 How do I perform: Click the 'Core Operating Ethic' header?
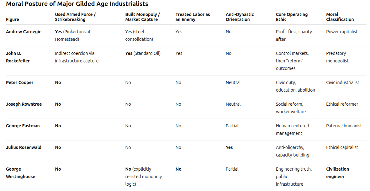pyautogui.click(x=292, y=17)
